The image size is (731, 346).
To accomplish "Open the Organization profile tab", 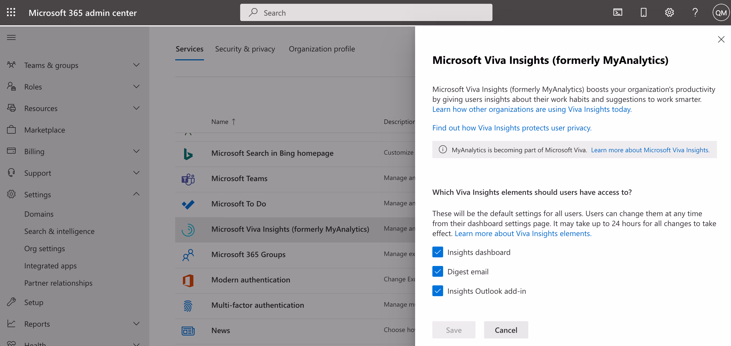I will coord(322,49).
